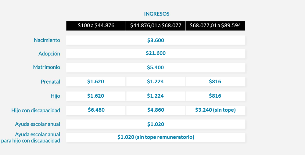
Task: Click the Nacimiento row label
Action: coord(47,40)
